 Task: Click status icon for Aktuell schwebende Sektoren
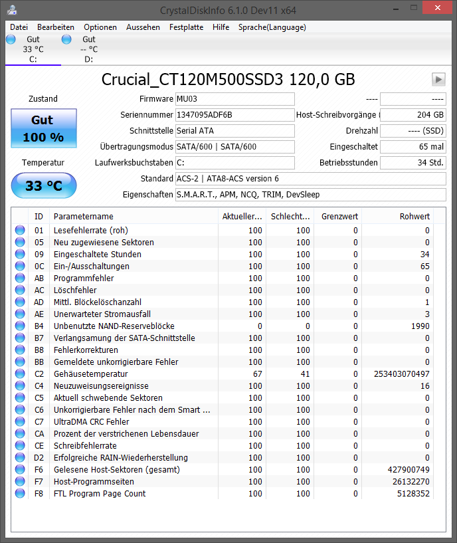coord(20,397)
